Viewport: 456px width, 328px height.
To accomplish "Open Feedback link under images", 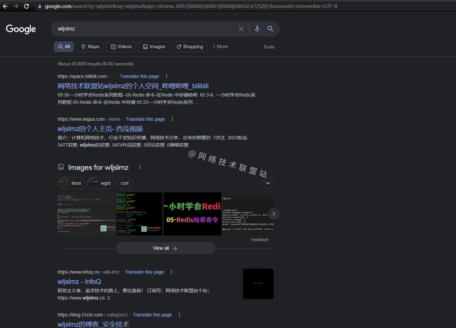I will click(259, 240).
